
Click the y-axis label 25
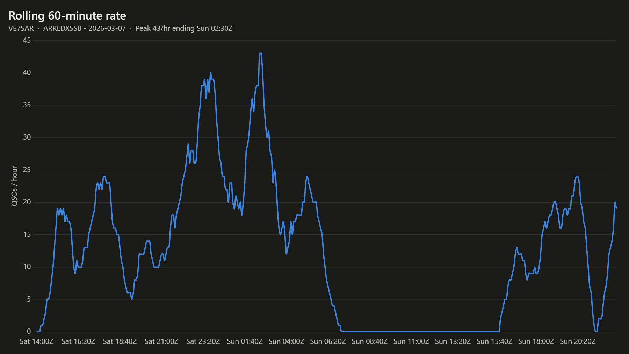click(x=27, y=170)
